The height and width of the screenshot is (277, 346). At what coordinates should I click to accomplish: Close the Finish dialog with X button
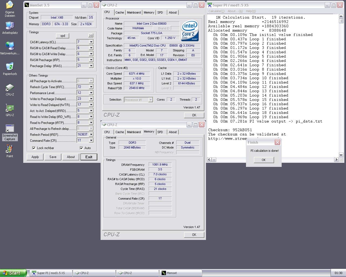(x=277, y=142)
